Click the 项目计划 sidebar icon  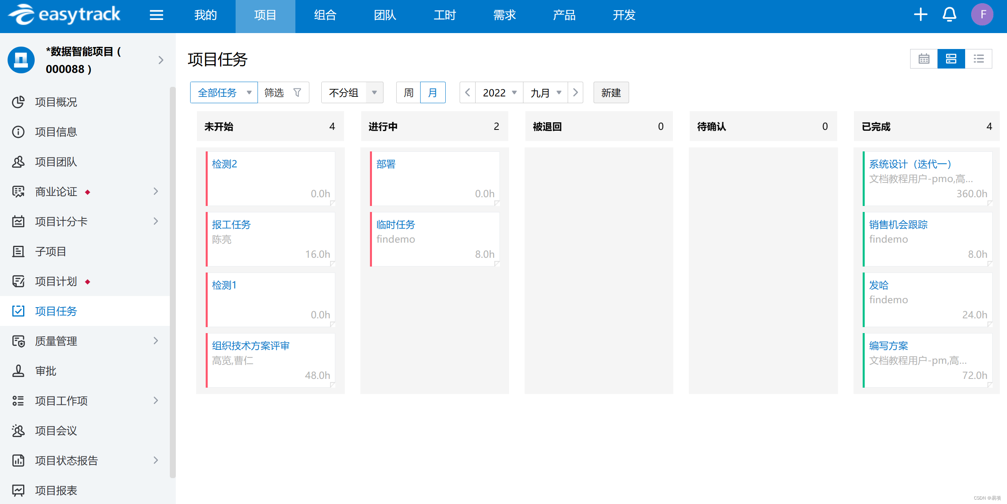point(18,281)
